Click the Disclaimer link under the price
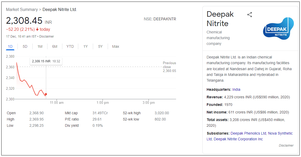The width and height of the screenshot is (301, 157). 47,37
